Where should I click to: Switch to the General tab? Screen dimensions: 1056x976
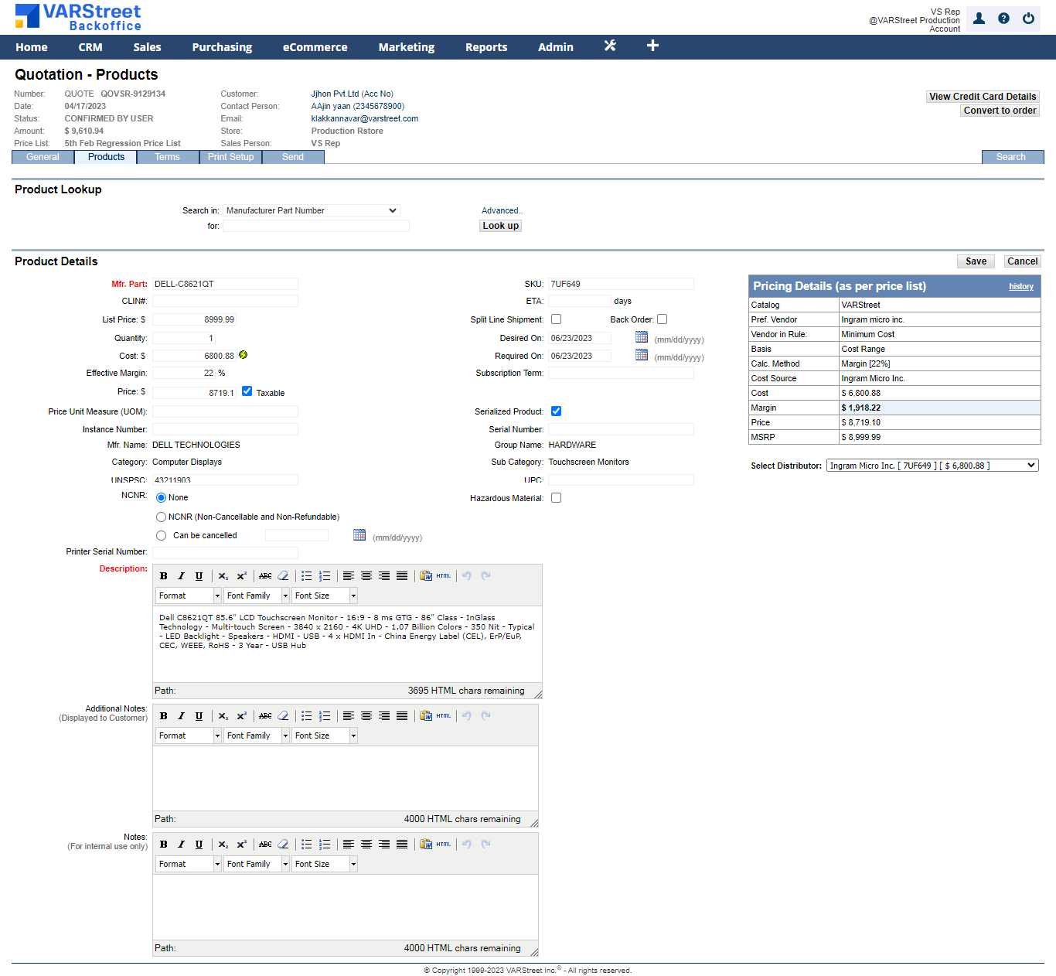click(43, 157)
